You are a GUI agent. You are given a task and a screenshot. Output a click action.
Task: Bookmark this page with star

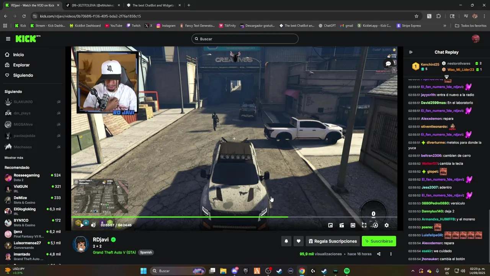(x=416, y=16)
